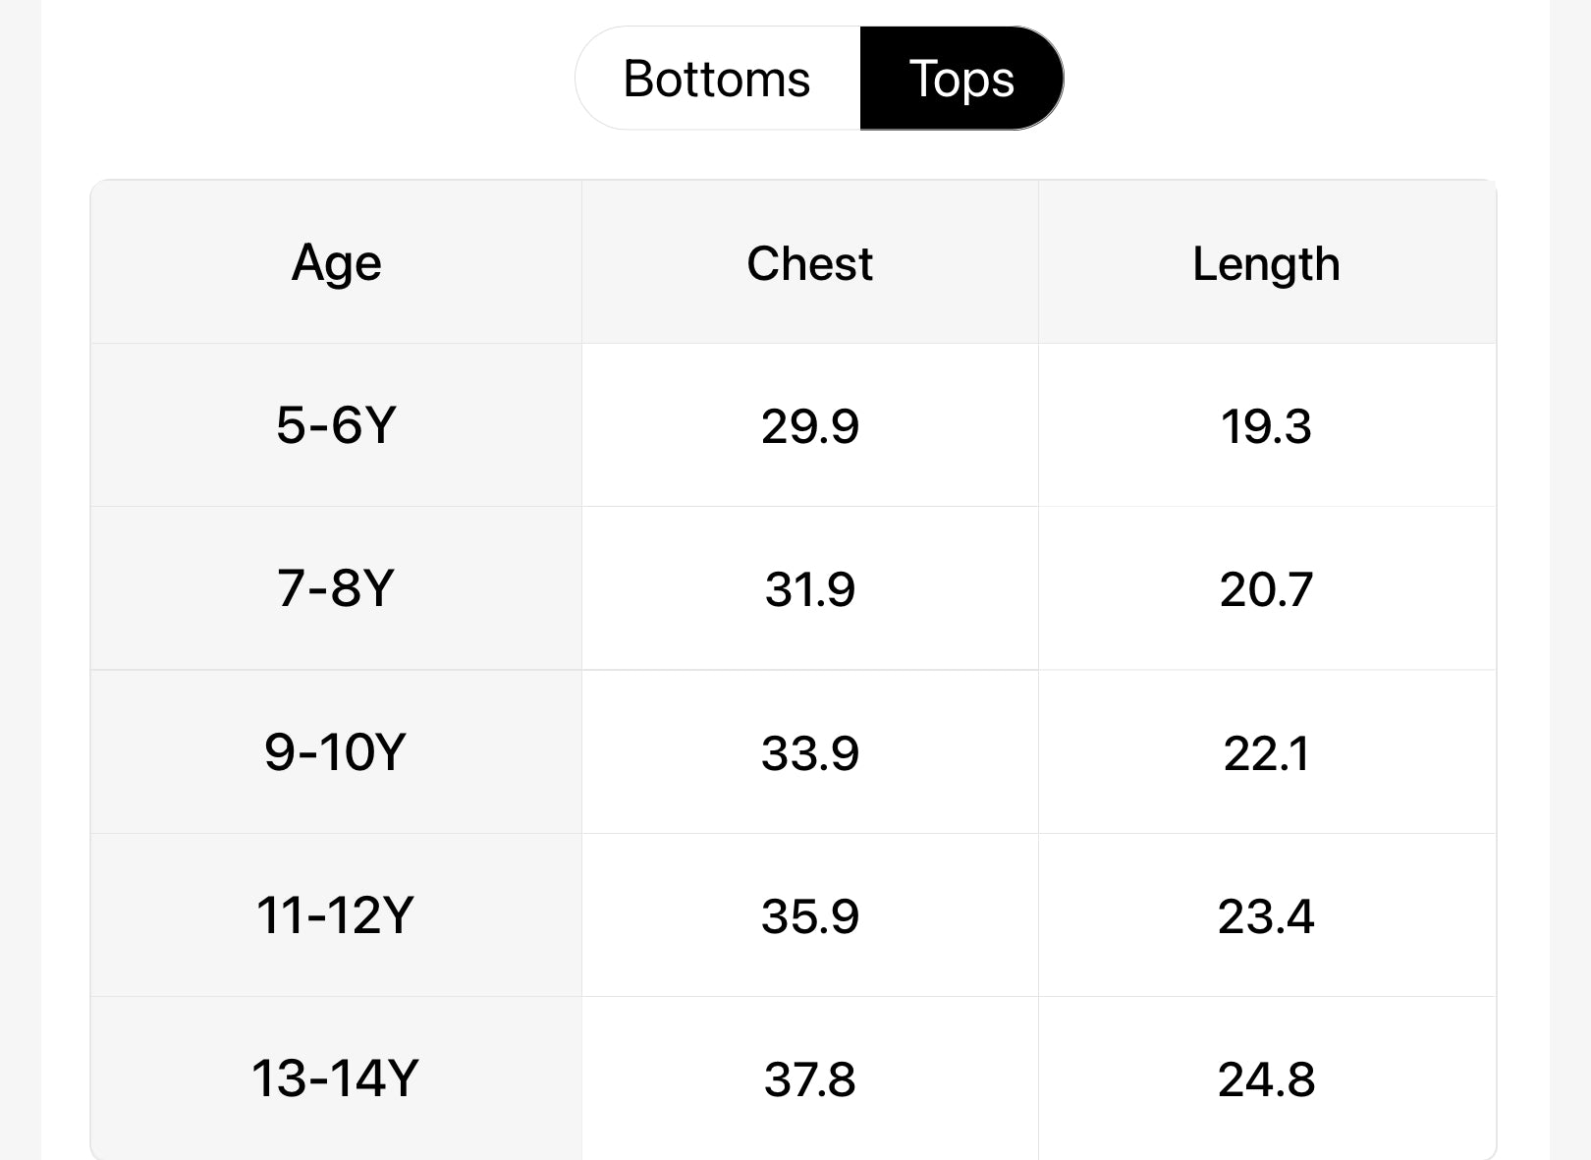Switch to the Bottoms size tab
The width and height of the screenshot is (1591, 1160).
[717, 79]
